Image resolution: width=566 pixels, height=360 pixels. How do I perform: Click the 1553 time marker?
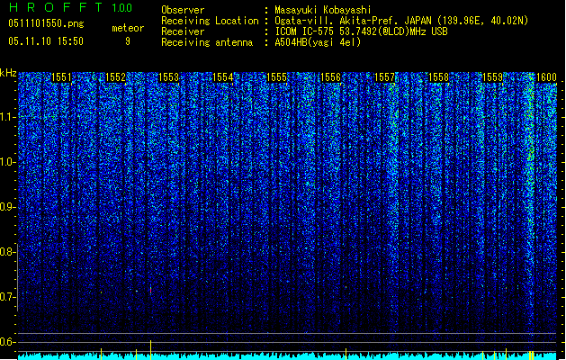click(169, 77)
